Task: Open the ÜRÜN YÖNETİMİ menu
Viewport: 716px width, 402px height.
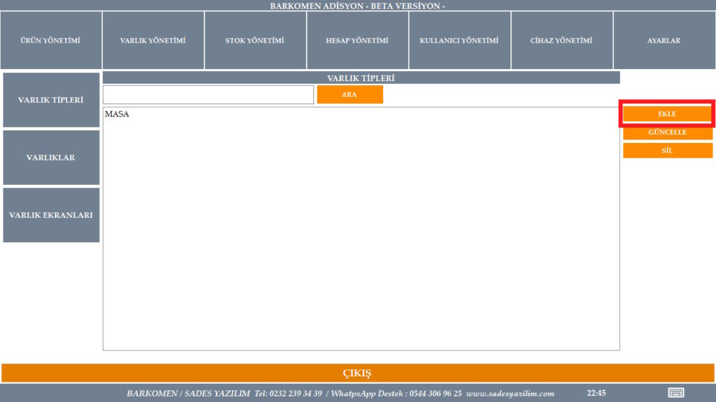Action: point(50,40)
